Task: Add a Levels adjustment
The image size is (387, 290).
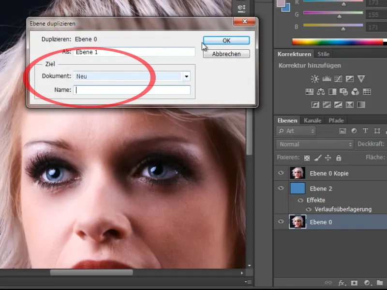Action: click(x=327, y=79)
